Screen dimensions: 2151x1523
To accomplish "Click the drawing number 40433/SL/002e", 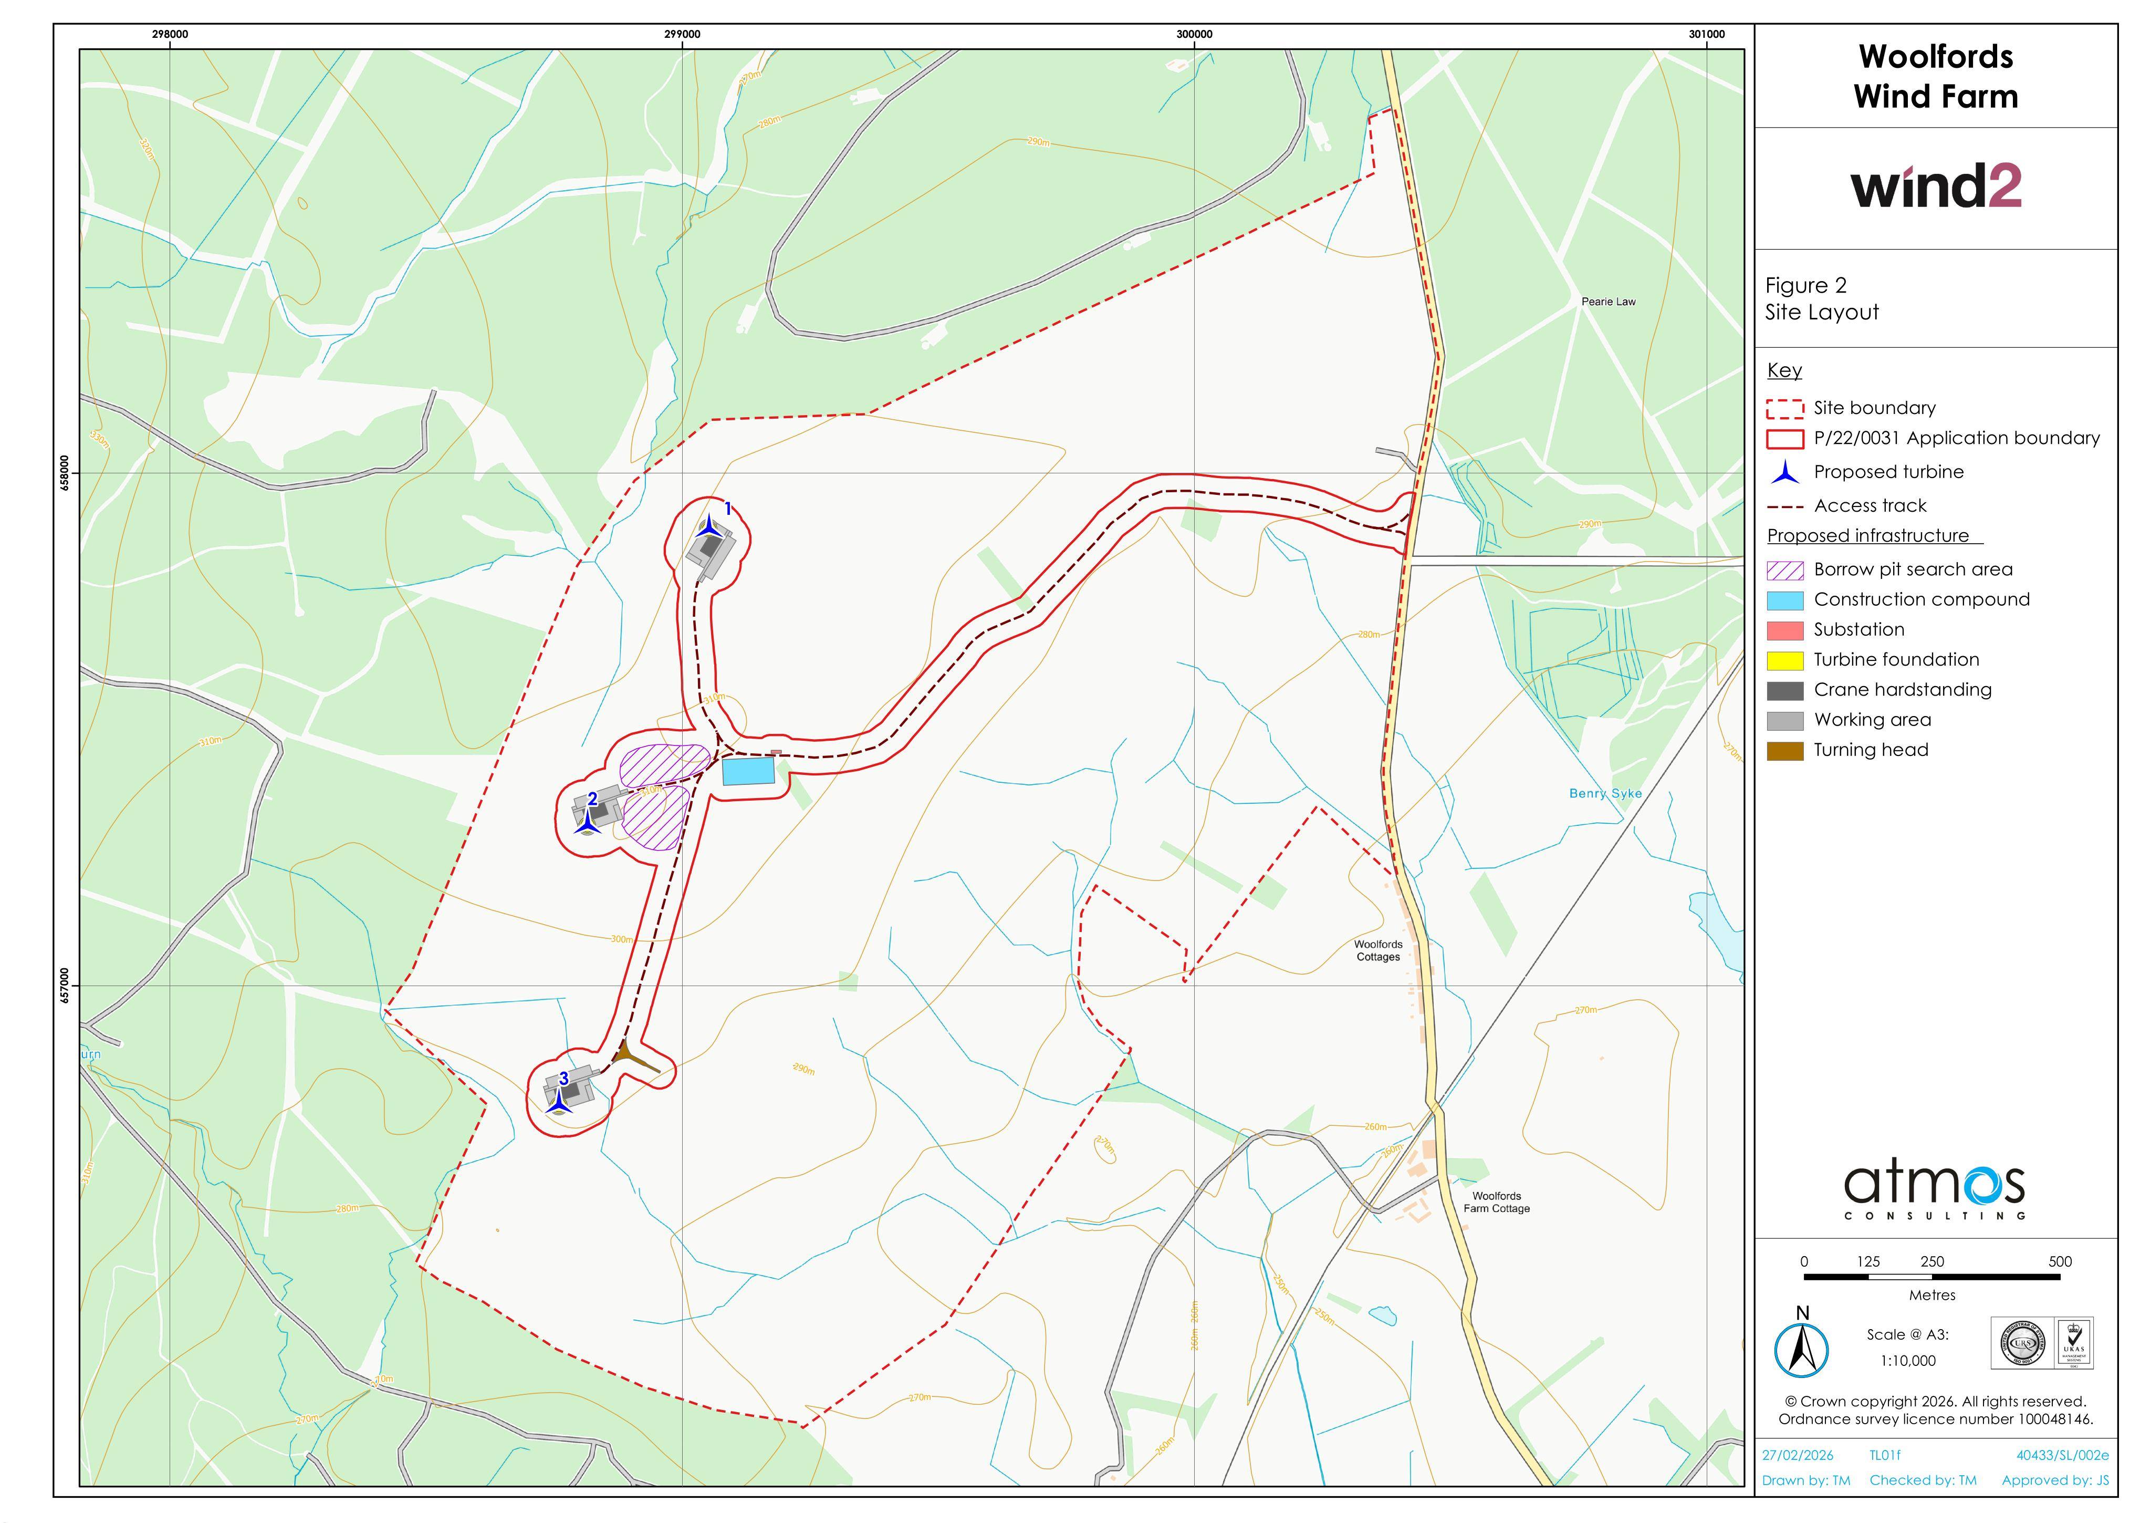I will (2062, 1455).
